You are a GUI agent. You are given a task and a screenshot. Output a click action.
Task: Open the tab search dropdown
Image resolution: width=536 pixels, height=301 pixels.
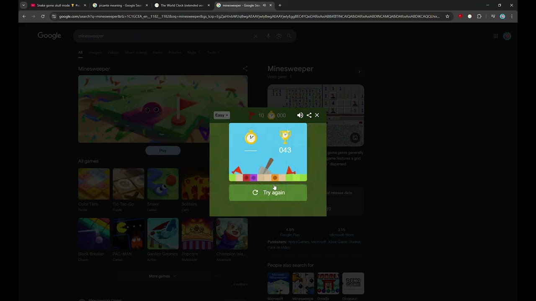click(x=23, y=5)
